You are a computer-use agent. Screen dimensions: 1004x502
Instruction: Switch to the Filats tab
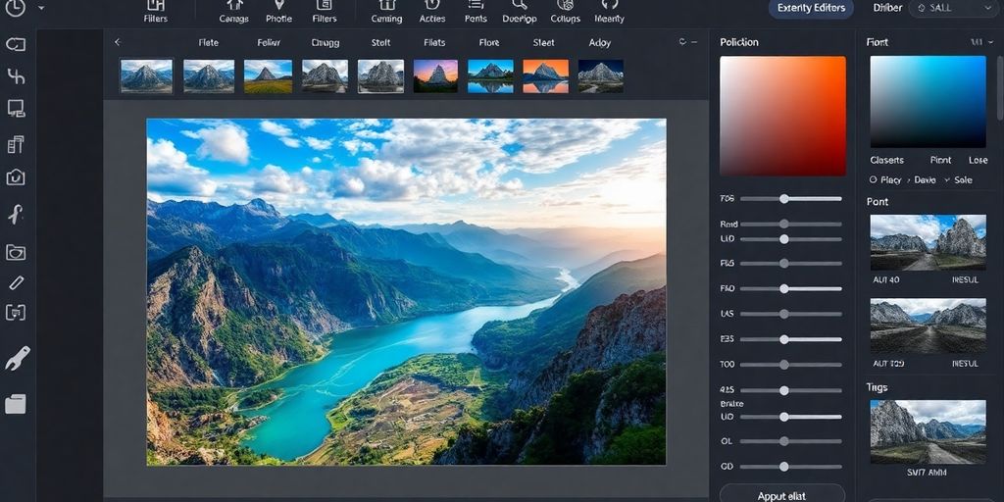point(434,43)
